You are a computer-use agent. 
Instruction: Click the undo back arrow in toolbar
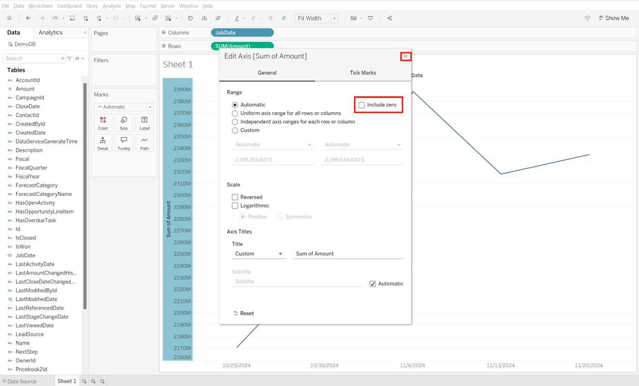pos(28,18)
